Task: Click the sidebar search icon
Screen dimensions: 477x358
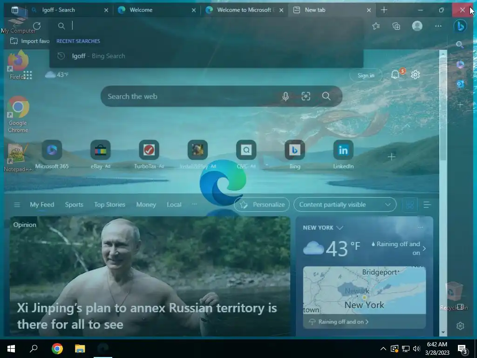Action: point(460,45)
